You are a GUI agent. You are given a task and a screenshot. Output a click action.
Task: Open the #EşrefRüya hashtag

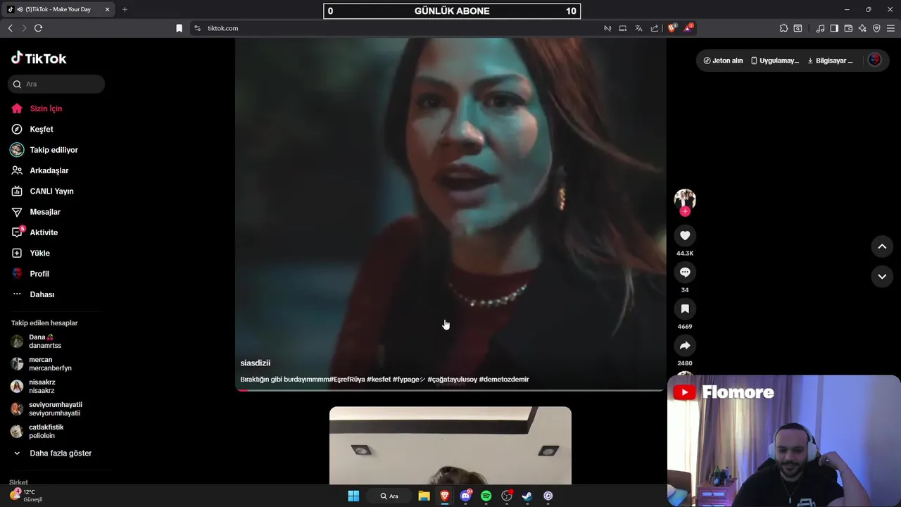point(347,379)
